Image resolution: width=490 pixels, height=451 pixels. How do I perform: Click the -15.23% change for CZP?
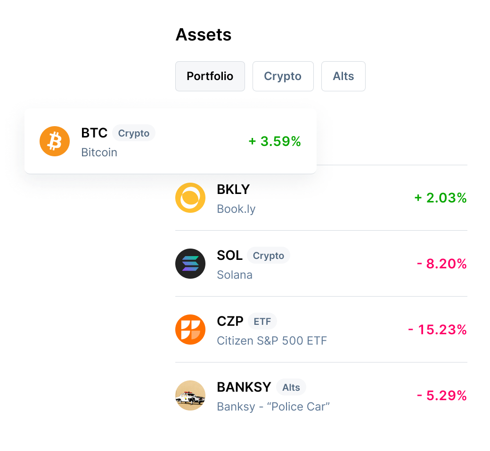[x=438, y=330]
